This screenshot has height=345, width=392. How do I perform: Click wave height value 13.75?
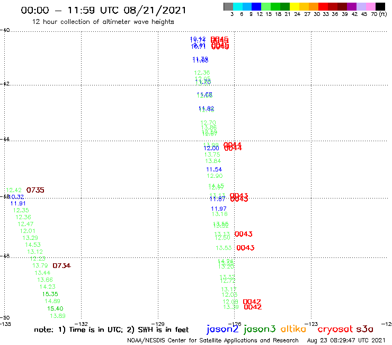coord(212,155)
